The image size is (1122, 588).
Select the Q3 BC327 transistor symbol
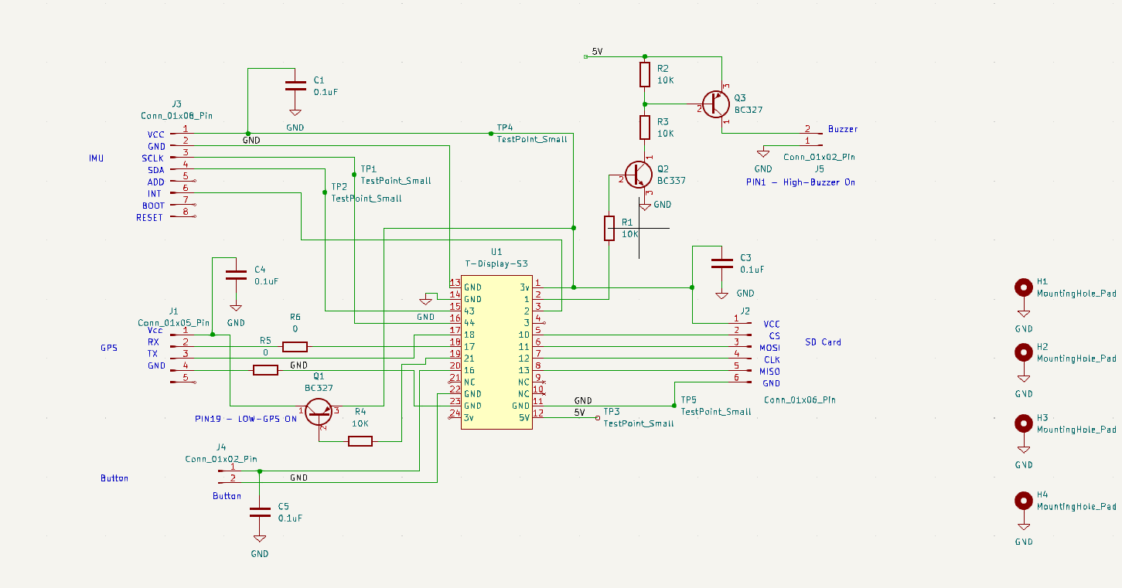716,104
